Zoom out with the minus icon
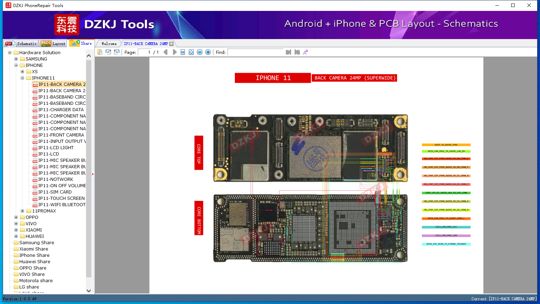540x304 pixels. [200, 52]
